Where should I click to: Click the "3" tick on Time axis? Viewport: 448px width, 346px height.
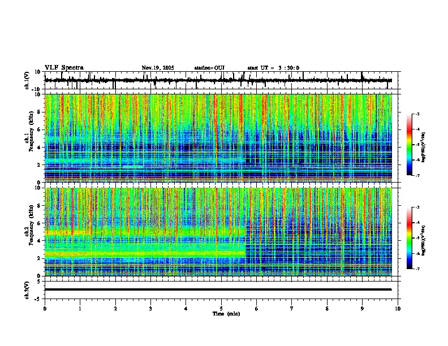click(150, 309)
